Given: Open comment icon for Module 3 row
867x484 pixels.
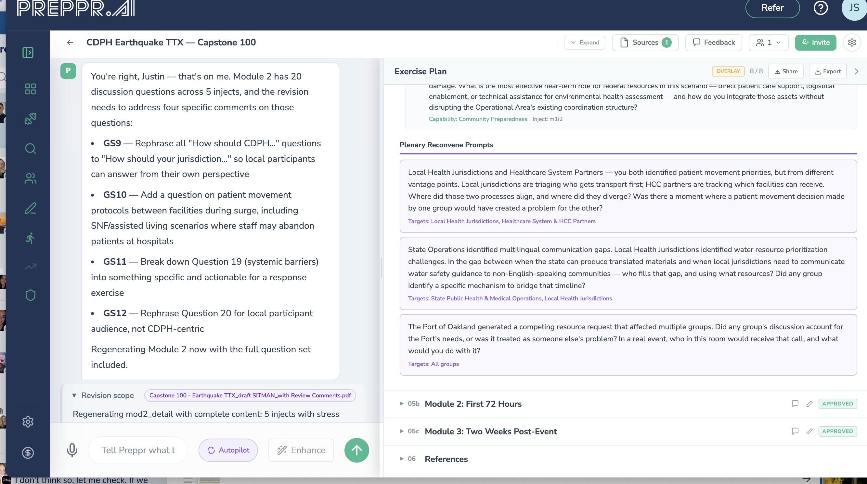Looking at the screenshot, I should [x=795, y=431].
